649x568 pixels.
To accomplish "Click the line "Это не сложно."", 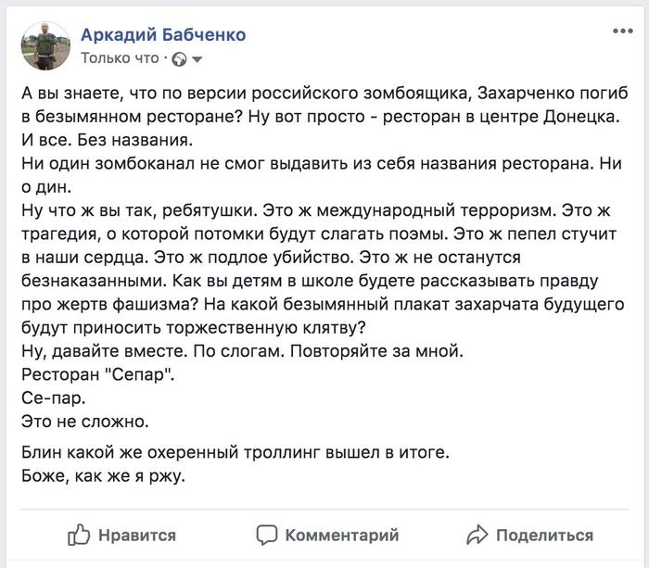I will click(x=84, y=422).
